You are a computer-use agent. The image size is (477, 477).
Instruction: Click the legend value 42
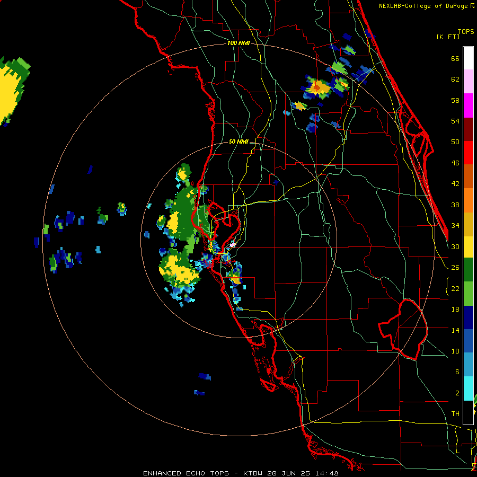[455, 184]
